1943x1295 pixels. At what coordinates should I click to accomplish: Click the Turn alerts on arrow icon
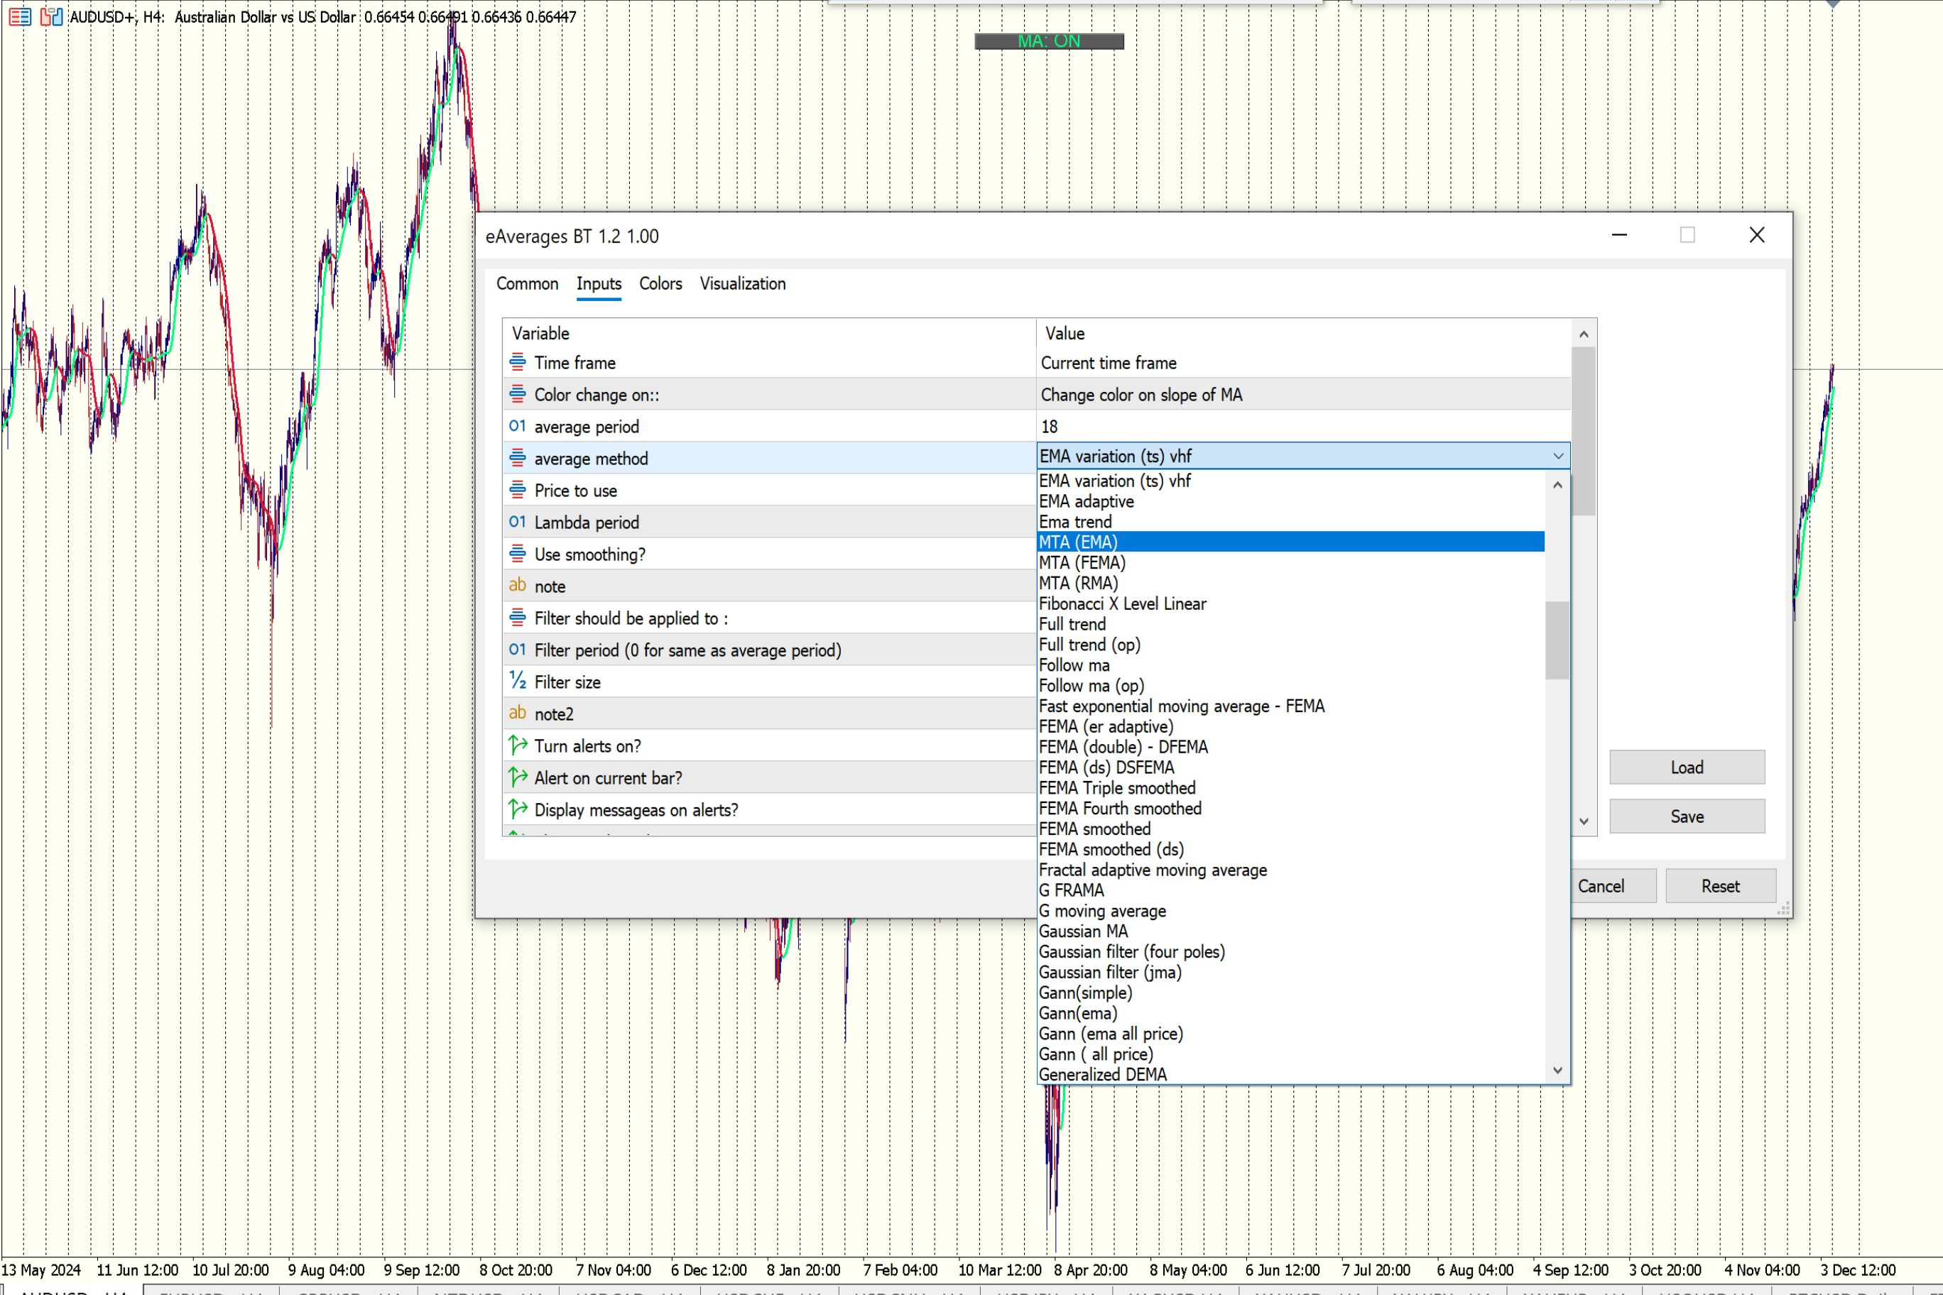[x=517, y=745]
